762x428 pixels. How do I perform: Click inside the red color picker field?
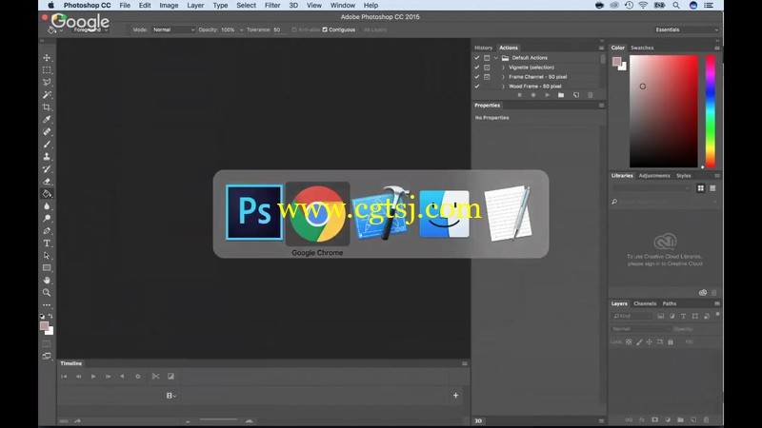tap(663, 111)
